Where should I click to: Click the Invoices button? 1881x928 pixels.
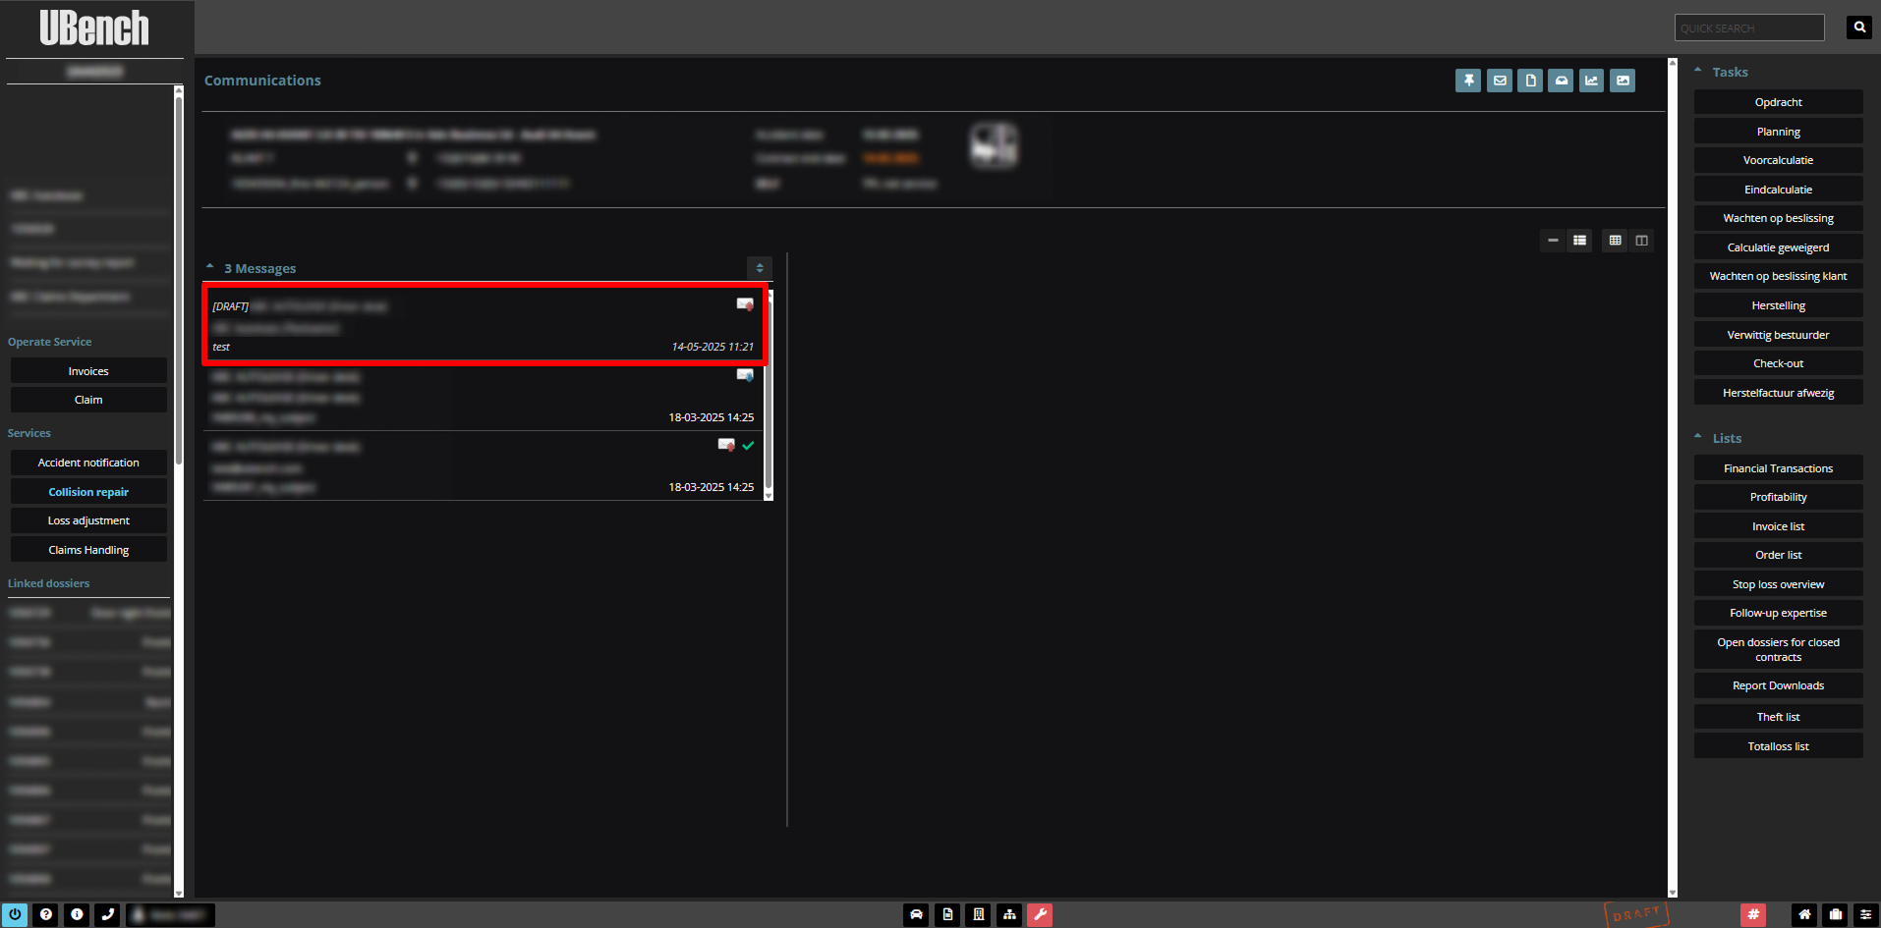88,371
